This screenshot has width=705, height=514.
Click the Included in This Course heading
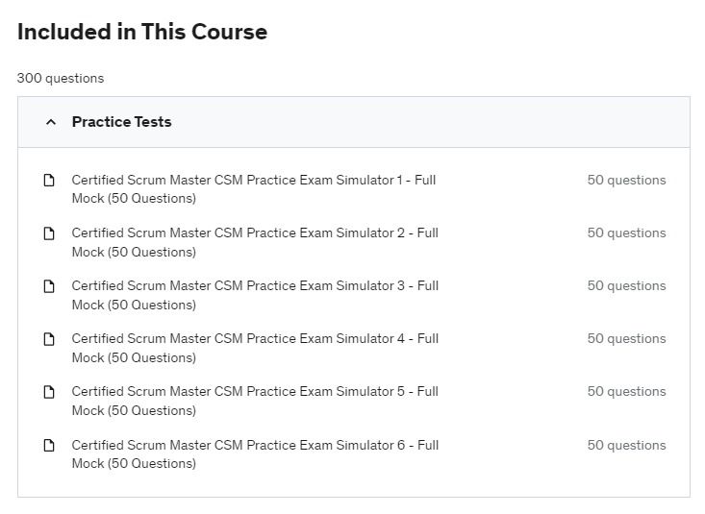tap(142, 32)
